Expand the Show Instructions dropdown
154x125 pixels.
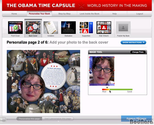point(133,42)
